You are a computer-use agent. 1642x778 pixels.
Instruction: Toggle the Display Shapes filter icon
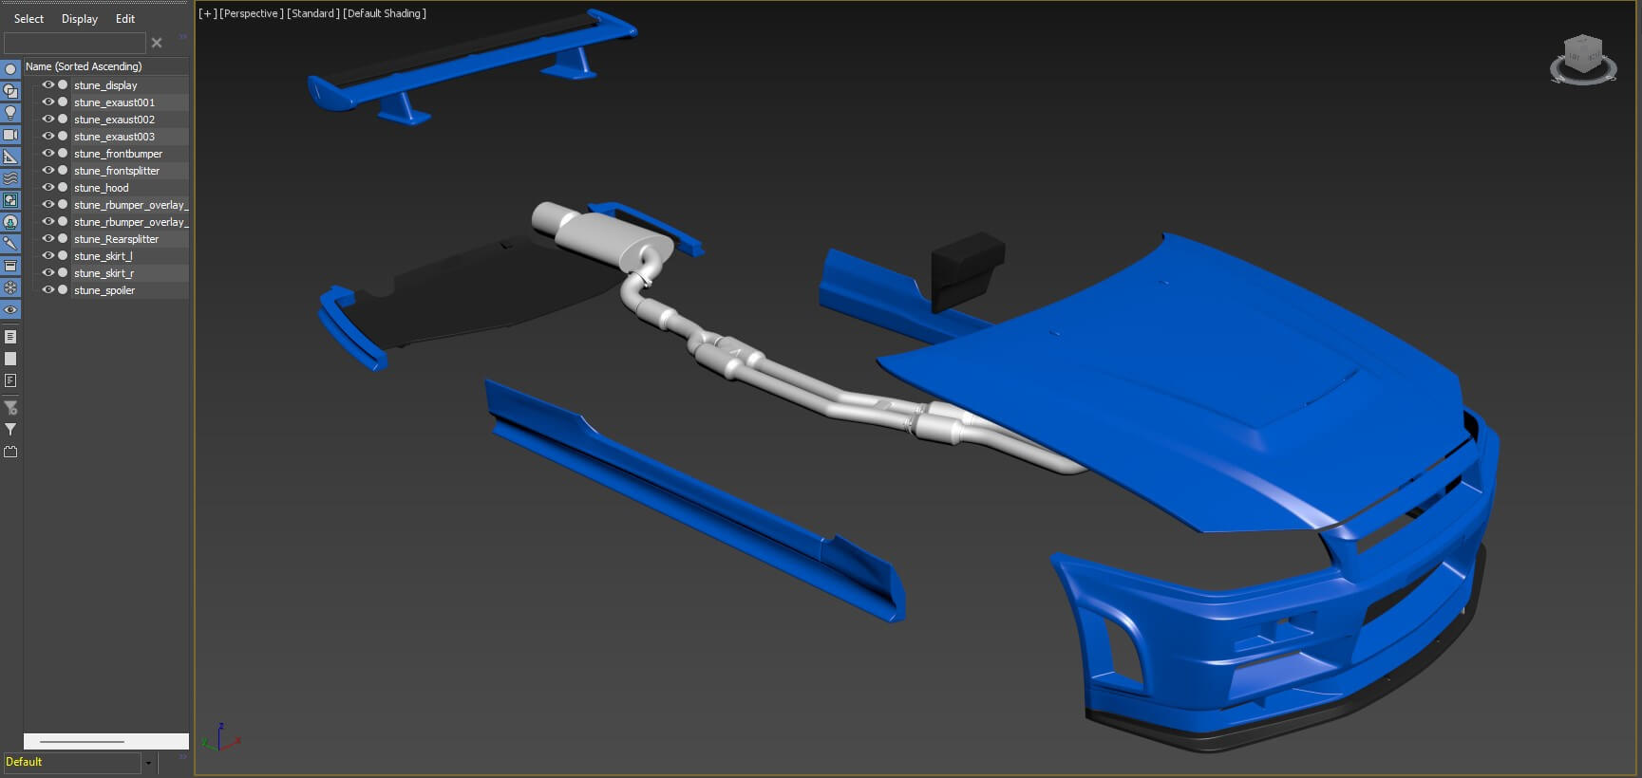coord(10,91)
